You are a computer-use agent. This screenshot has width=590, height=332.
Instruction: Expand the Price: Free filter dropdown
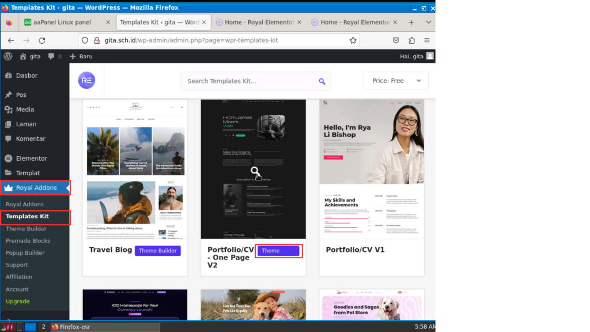click(396, 81)
